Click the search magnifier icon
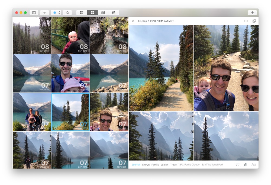The image size is (271, 185). coord(67,13)
